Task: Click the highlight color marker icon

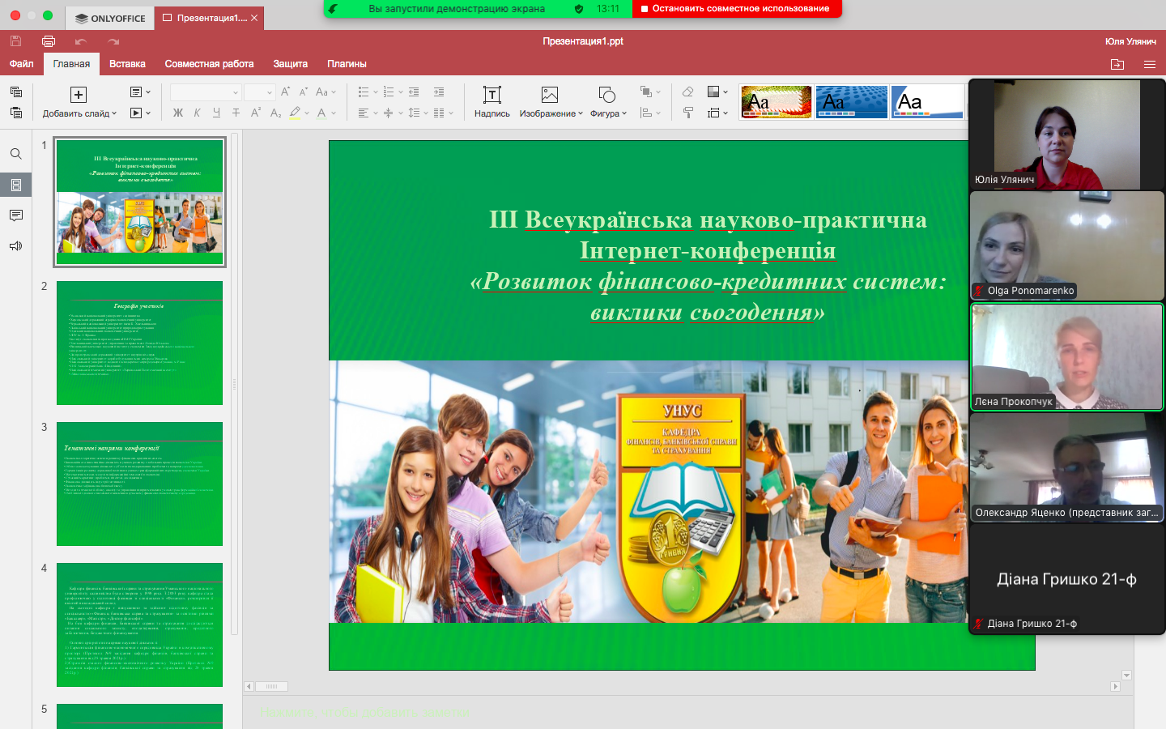Action: click(x=295, y=113)
